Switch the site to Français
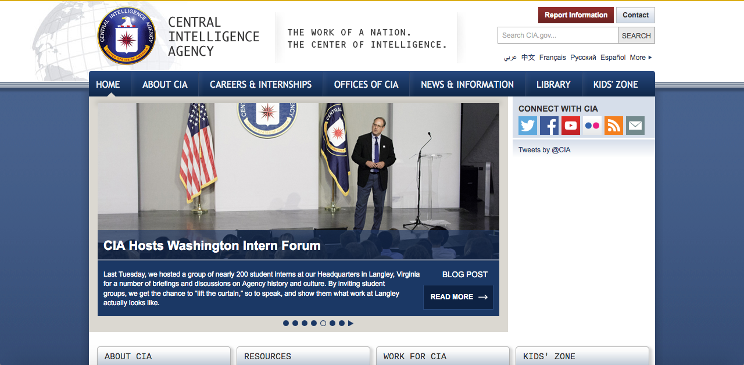 pos(553,58)
